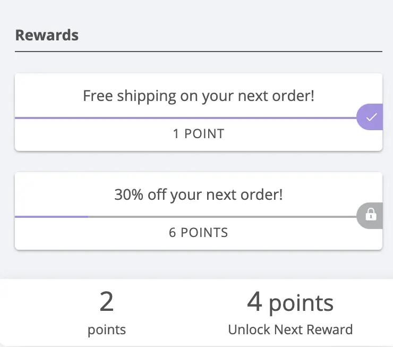
Task: Click the full purple free shipping progress bar
Action: click(186, 117)
